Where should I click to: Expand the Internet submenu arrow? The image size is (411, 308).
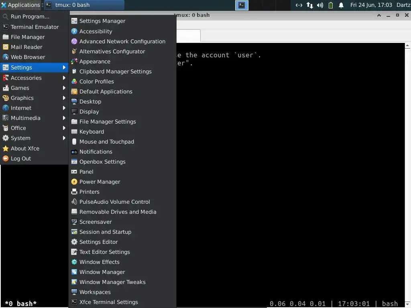click(x=64, y=108)
